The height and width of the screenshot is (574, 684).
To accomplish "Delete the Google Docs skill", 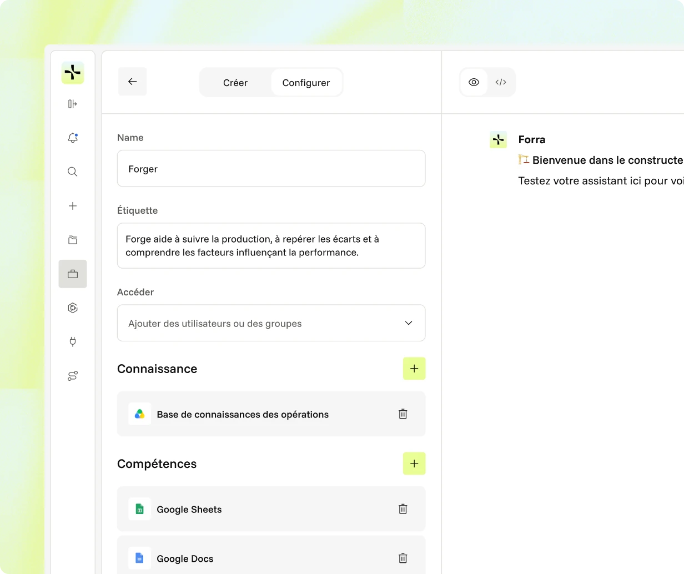I will [x=403, y=558].
